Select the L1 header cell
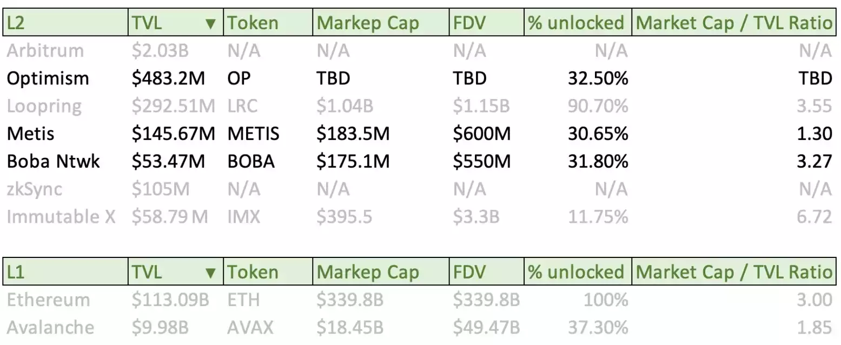The image size is (841, 345). pos(65,271)
